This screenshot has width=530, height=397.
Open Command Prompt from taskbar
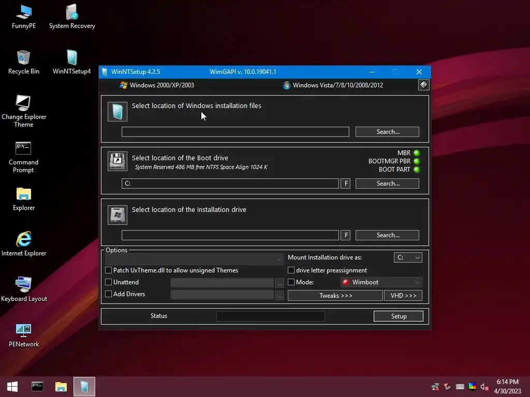pos(37,387)
